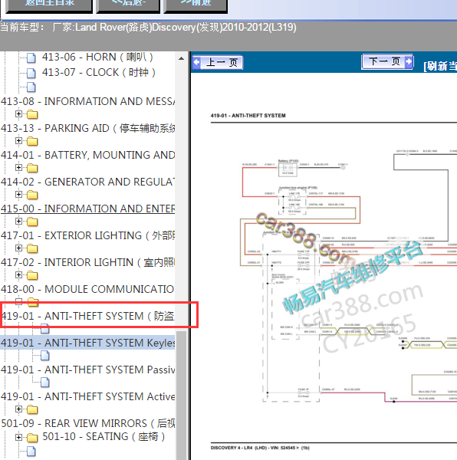Click the tree panel scroll-up arrow
This screenshot has width=457, height=460.
click(181, 58)
